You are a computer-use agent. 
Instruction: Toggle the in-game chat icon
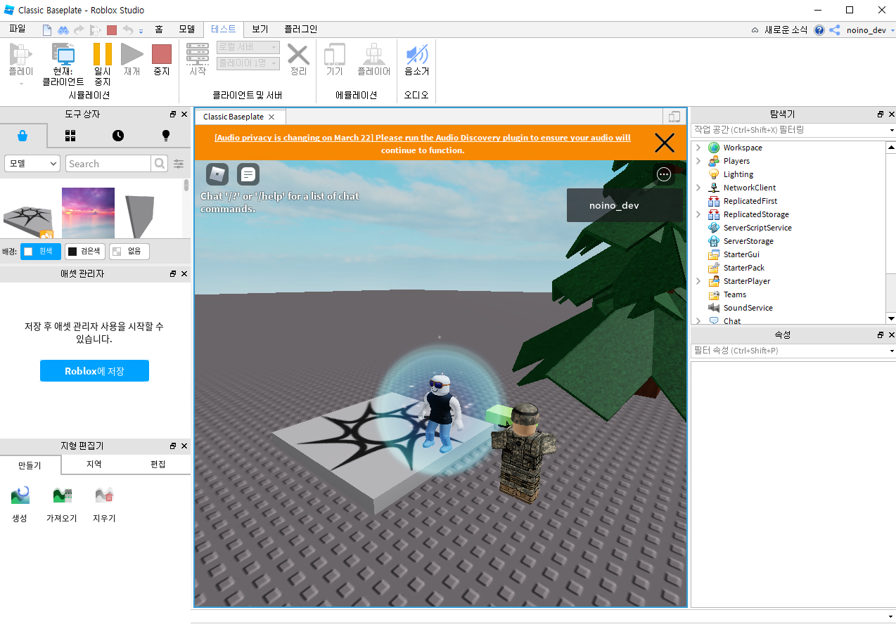(248, 174)
